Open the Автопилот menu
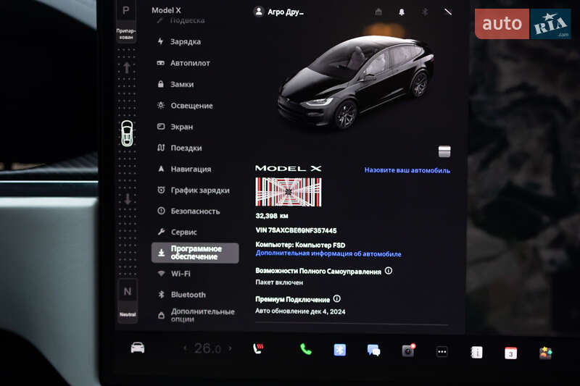The image size is (580, 386). click(x=184, y=63)
